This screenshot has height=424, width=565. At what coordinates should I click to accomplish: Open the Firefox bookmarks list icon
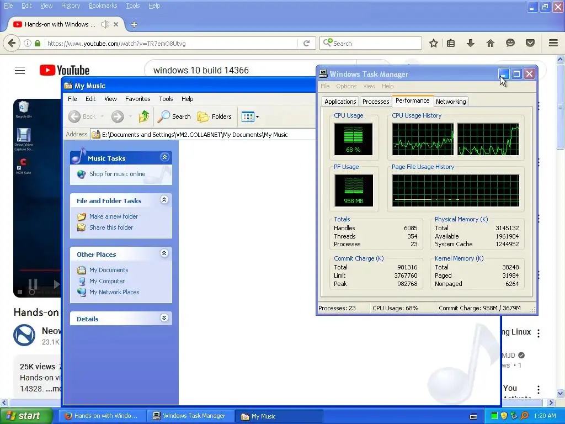(x=451, y=43)
